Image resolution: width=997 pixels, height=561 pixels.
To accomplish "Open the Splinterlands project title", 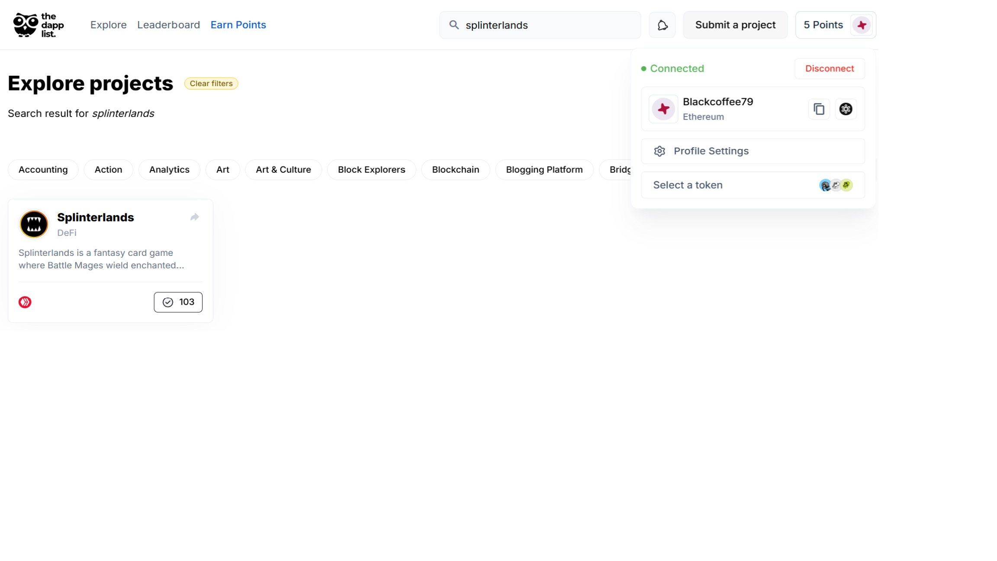I will pyautogui.click(x=96, y=217).
